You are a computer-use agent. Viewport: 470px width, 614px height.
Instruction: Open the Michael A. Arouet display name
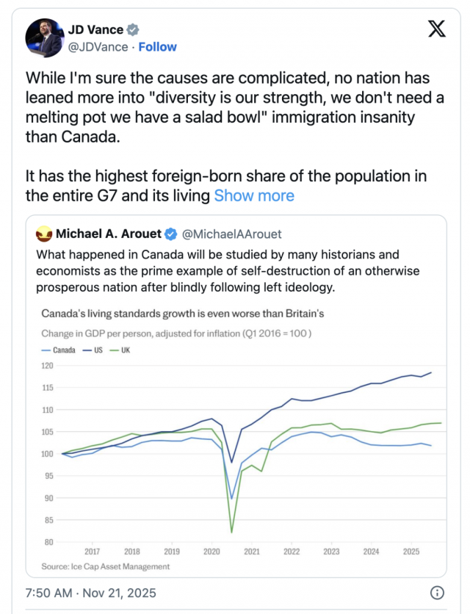[109, 234]
